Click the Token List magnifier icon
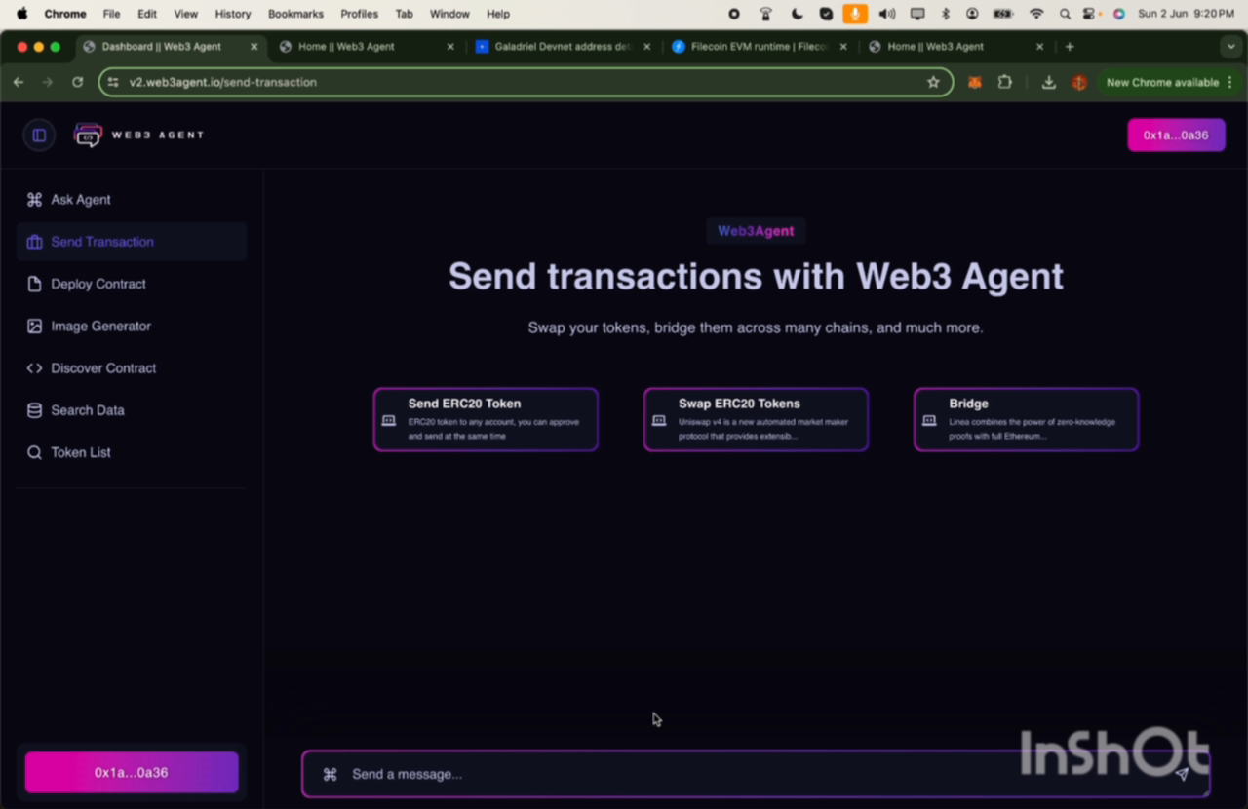Image resolution: width=1248 pixels, height=809 pixels. [x=34, y=452]
